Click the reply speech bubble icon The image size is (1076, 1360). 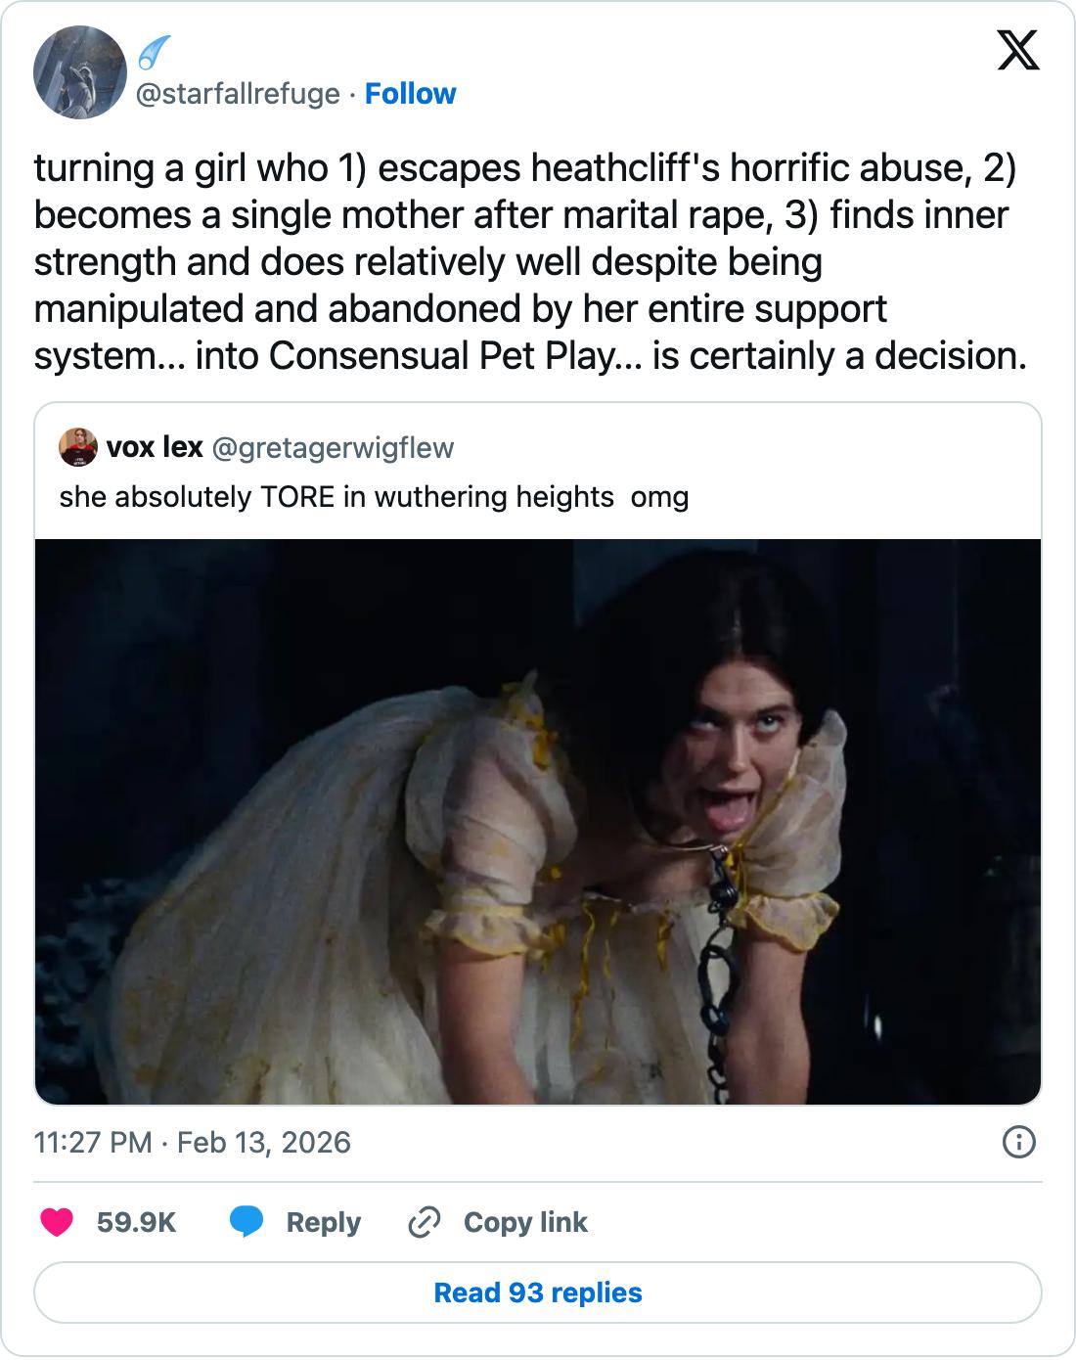click(247, 1222)
